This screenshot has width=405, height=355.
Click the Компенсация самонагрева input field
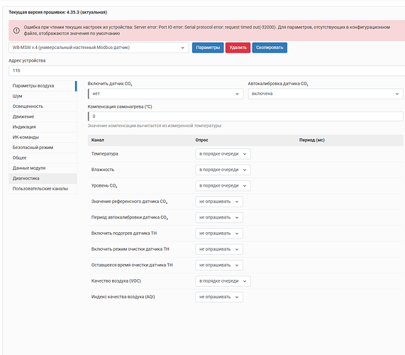[245, 116]
